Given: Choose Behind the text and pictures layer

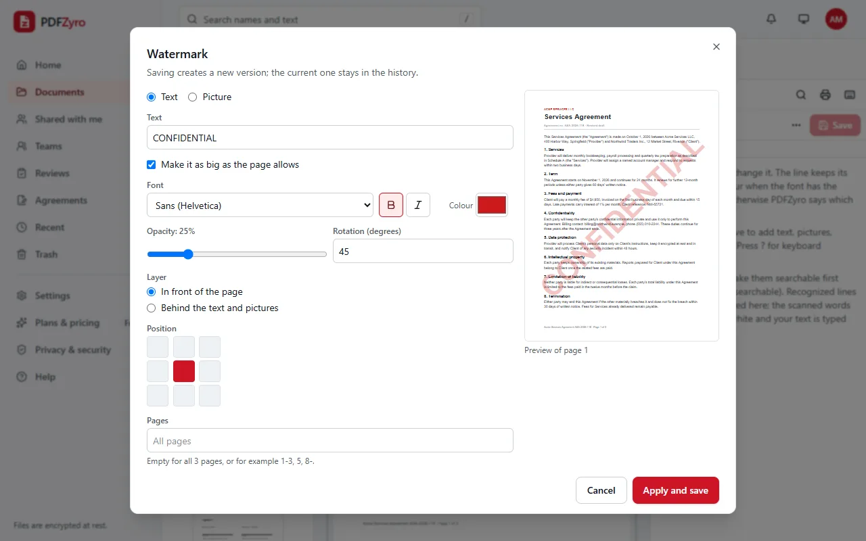Looking at the screenshot, I should (x=151, y=308).
